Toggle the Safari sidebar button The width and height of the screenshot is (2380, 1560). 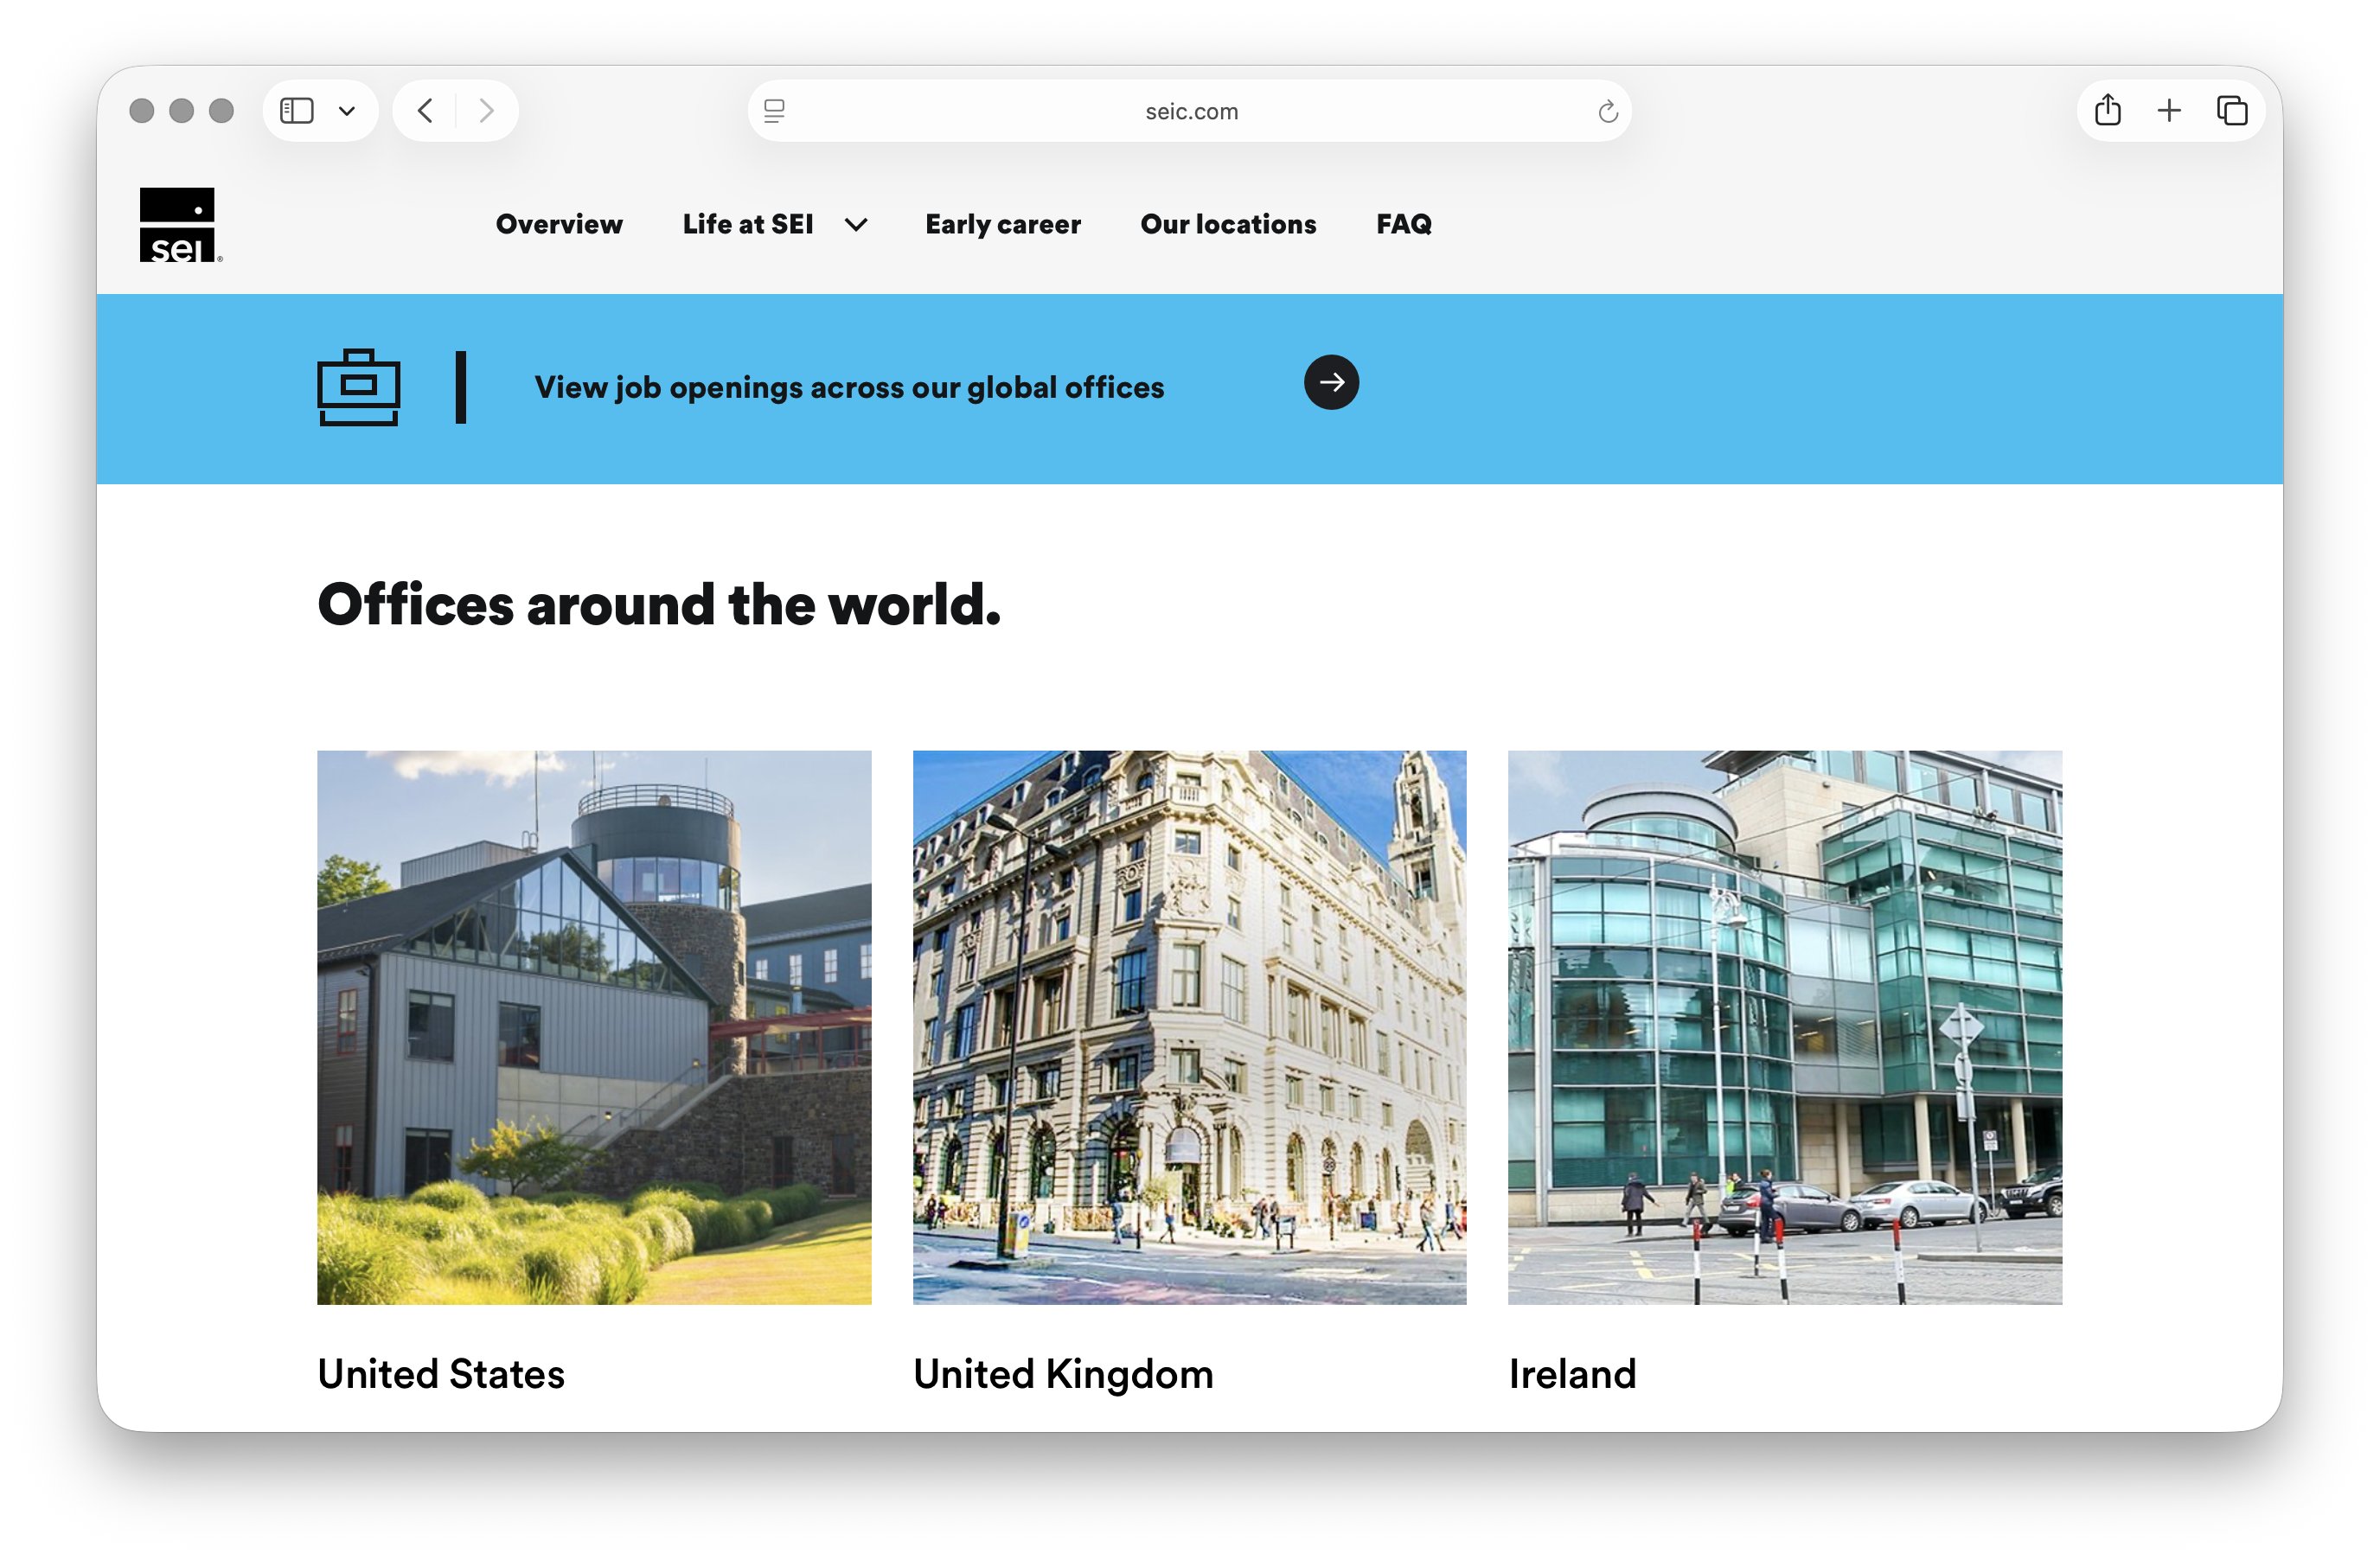tap(297, 111)
